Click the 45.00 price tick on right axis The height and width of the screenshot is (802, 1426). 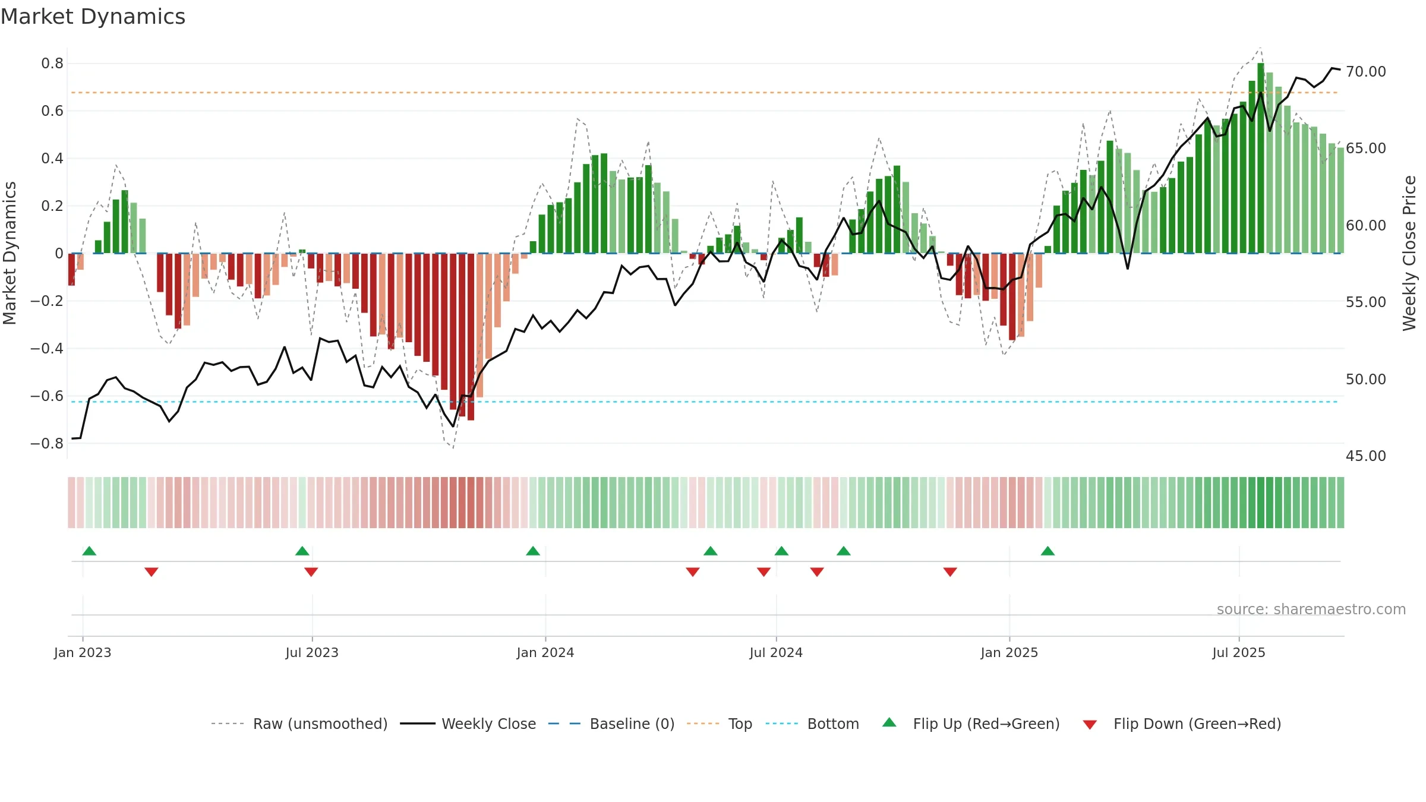(x=1365, y=456)
